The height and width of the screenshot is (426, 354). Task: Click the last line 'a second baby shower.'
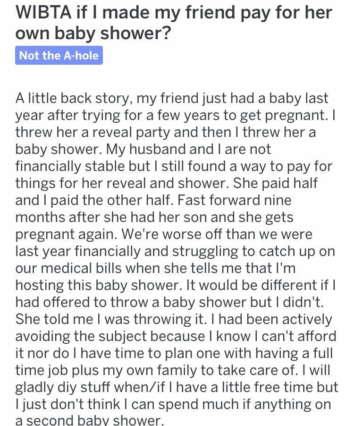click(90, 420)
